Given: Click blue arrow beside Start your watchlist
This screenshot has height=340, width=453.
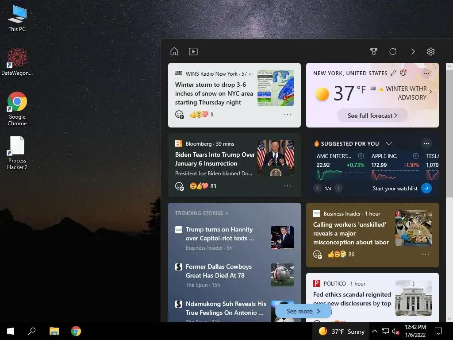Looking at the screenshot, I should coord(426,188).
